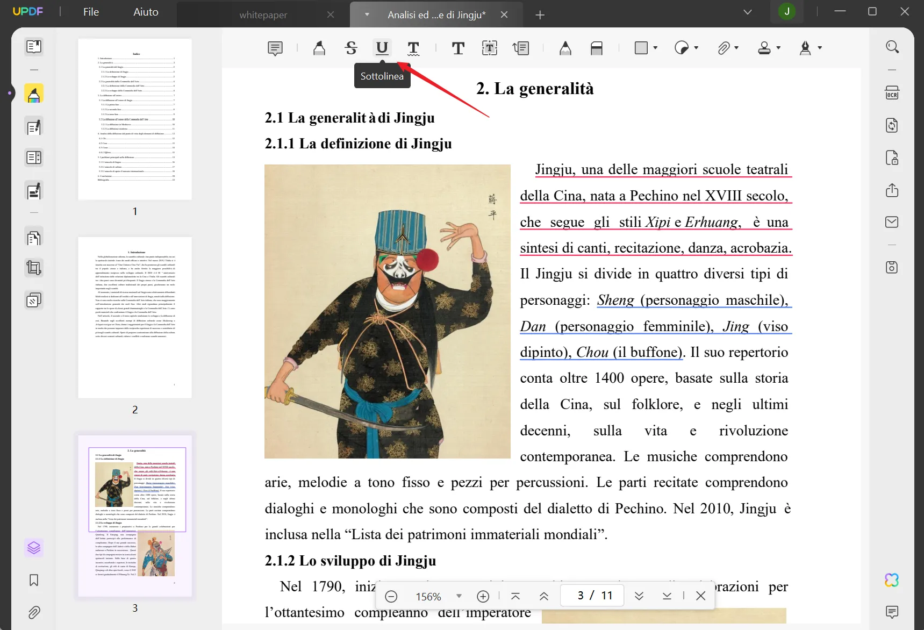Select the Analisi ed ...e di Jingju tab

436,15
